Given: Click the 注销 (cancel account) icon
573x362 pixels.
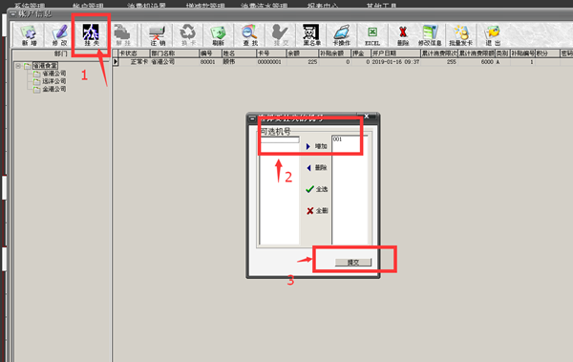Looking at the screenshot, I should click(158, 35).
